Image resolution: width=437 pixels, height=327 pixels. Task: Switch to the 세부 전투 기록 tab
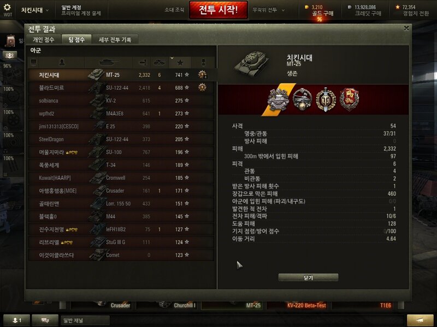point(115,39)
